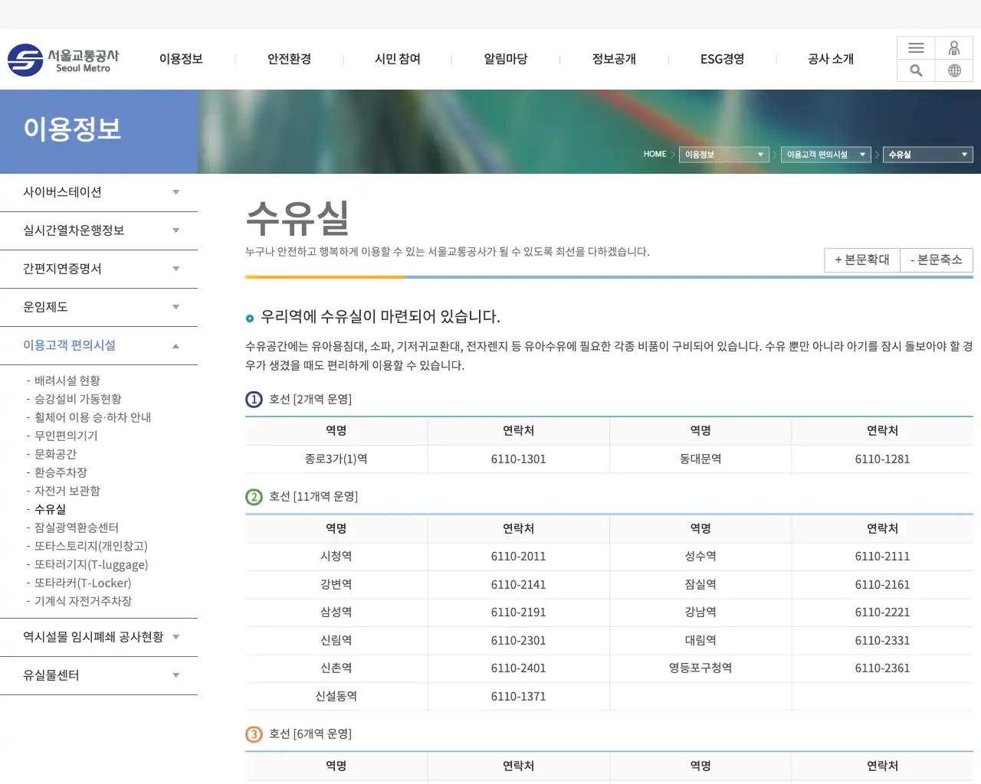Open the search magnifier icon

coord(916,70)
